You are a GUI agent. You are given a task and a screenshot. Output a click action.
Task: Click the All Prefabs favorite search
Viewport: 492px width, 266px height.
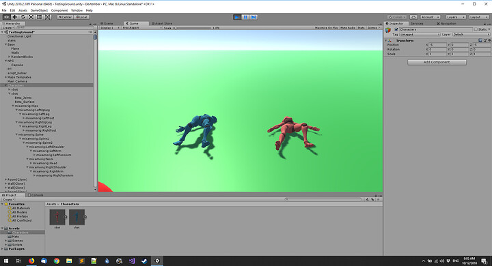tap(20, 216)
